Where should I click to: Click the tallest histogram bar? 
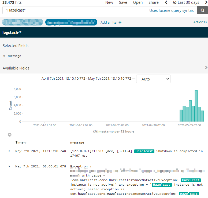[196, 106]
